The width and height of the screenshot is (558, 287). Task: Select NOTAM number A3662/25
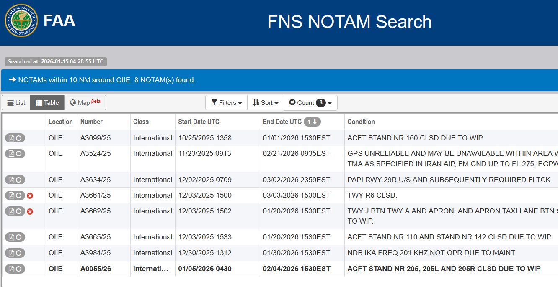pyautogui.click(x=96, y=211)
